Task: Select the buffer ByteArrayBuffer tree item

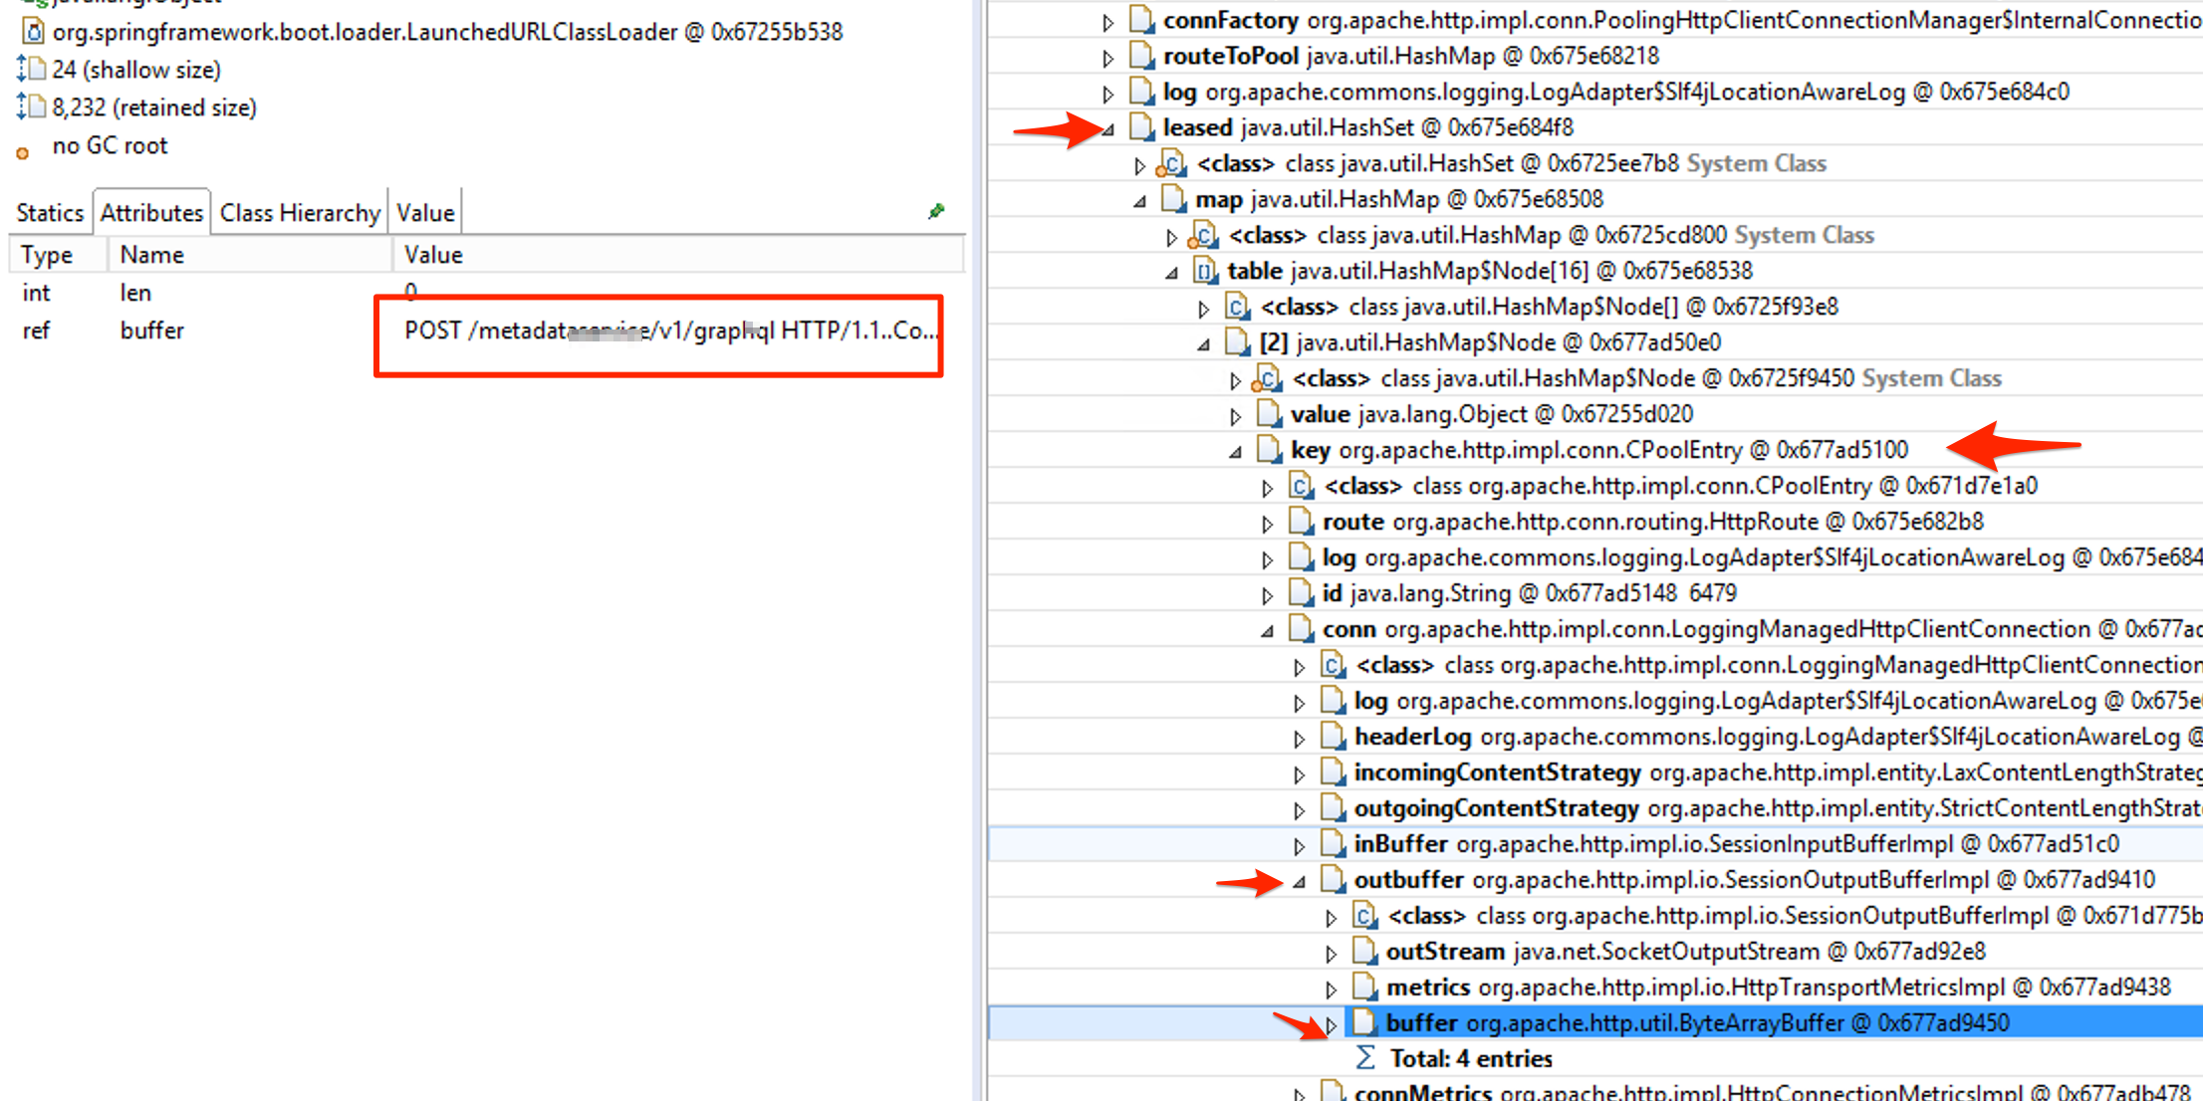Action: (x=1419, y=1022)
